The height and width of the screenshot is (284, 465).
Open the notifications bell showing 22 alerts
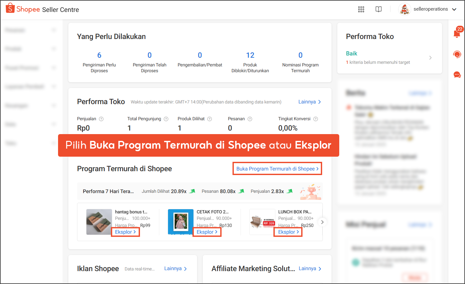point(457,34)
